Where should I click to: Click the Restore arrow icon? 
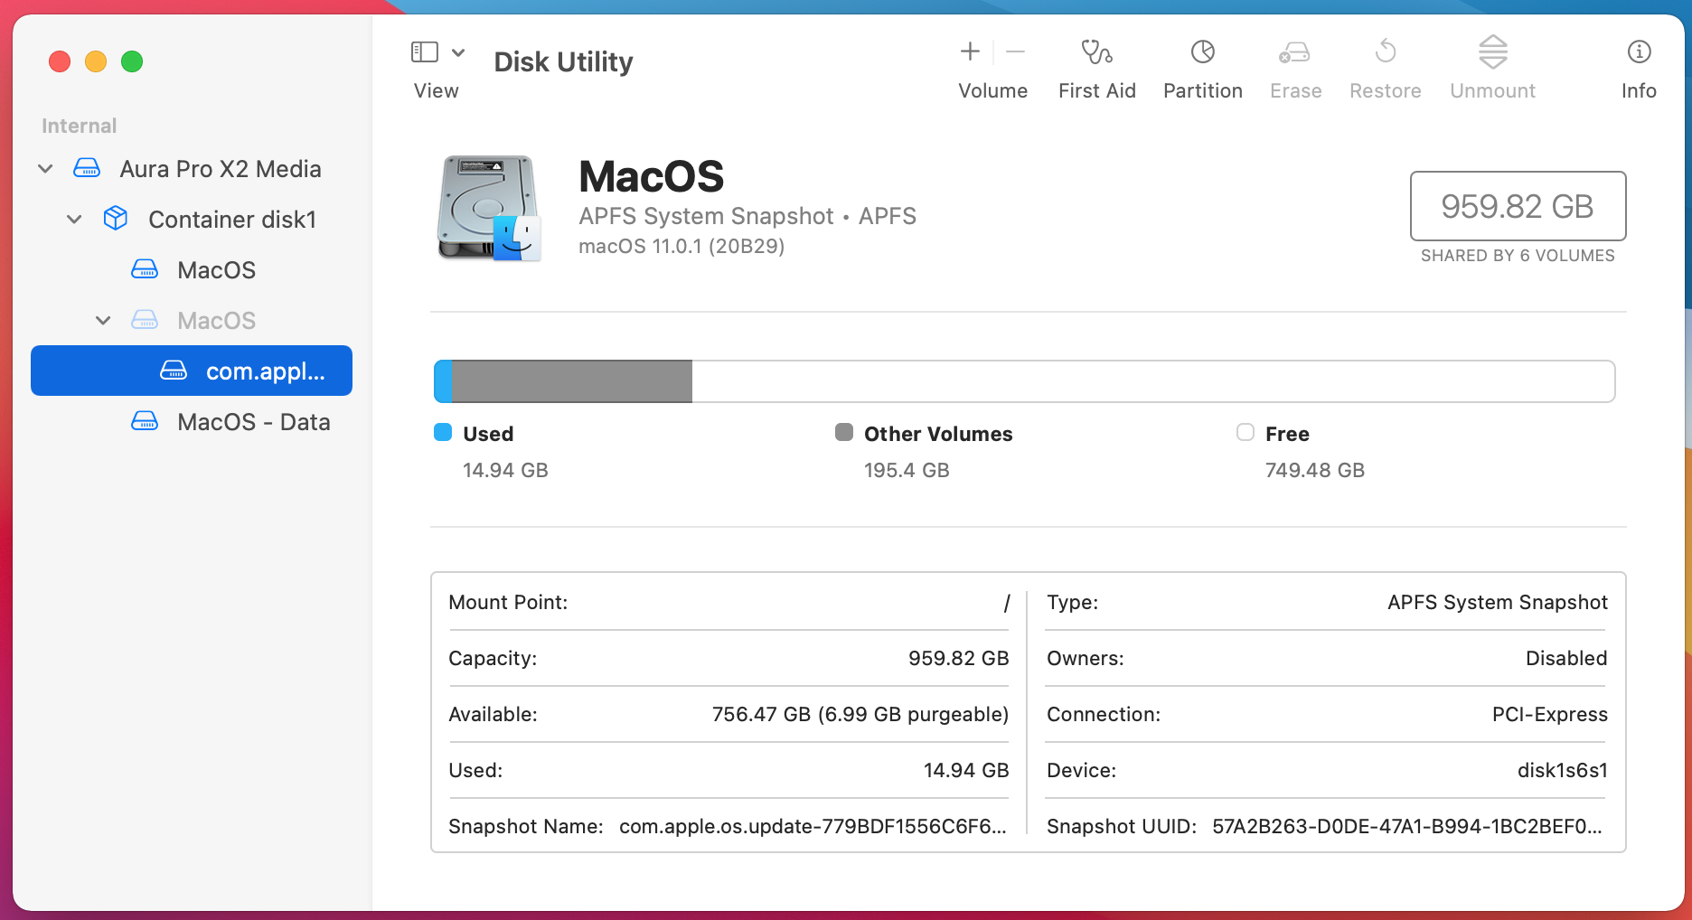1386,52
